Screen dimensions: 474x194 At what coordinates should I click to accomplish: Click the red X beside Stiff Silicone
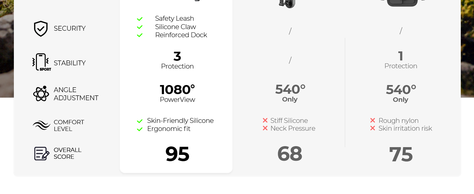pyautogui.click(x=265, y=121)
